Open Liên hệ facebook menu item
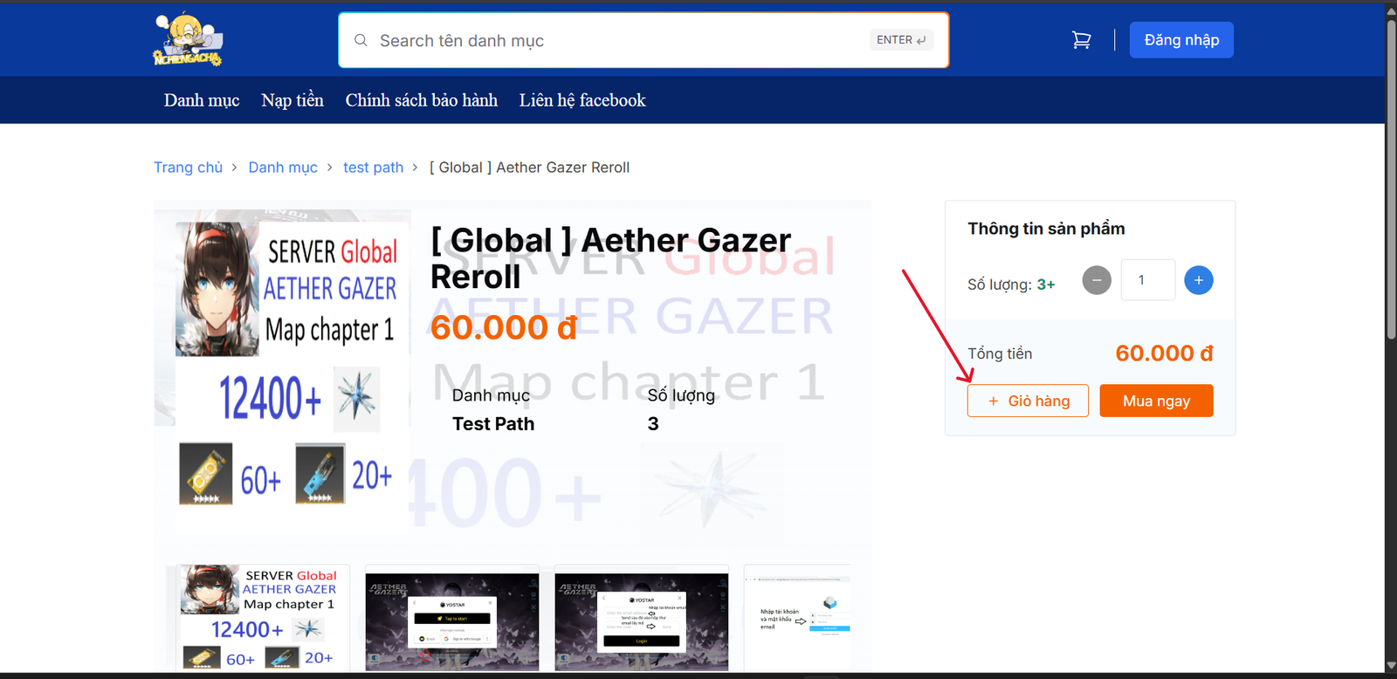 coord(582,100)
